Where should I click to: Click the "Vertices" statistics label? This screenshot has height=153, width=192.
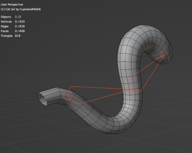[6, 22]
